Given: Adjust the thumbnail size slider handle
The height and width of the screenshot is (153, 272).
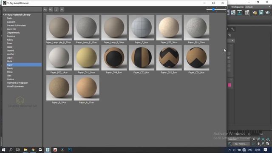Looking at the screenshot, I should (213, 9).
